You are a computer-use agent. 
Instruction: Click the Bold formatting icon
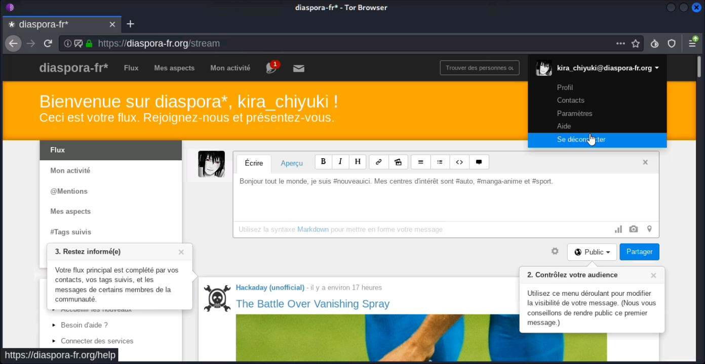[324, 162]
